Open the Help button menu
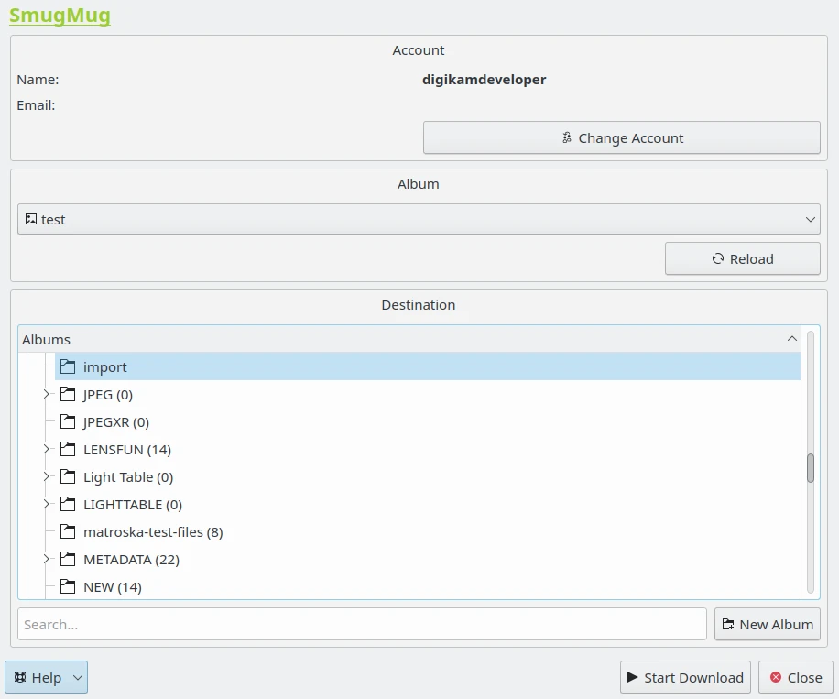839x699 pixels. click(x=47, y=678)
